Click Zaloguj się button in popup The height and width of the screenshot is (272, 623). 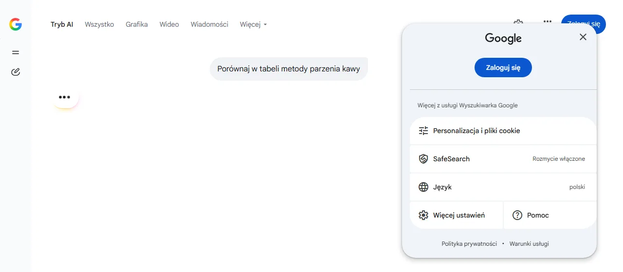(503, 68)
